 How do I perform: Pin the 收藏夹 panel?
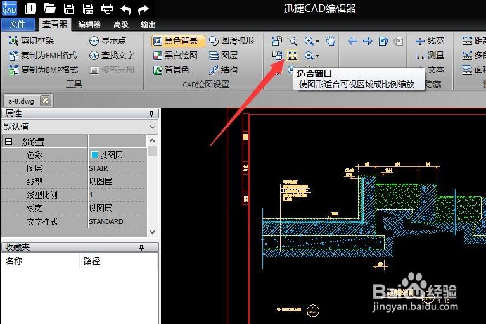pos(141,247)
